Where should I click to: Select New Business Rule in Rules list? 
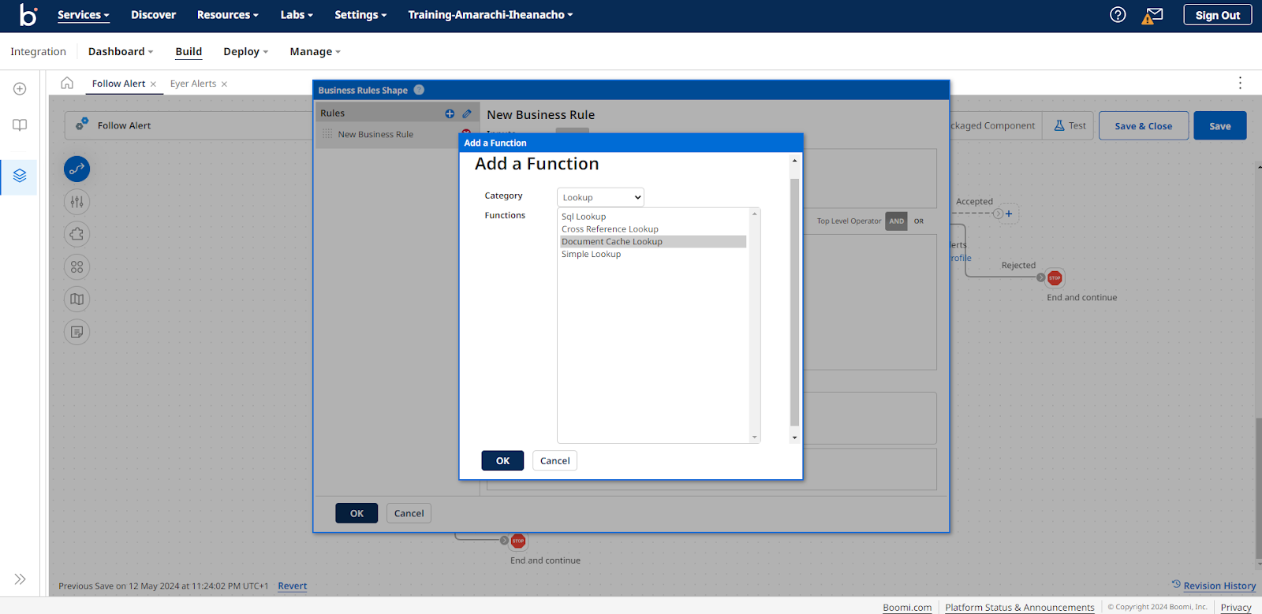coord(375,134)
